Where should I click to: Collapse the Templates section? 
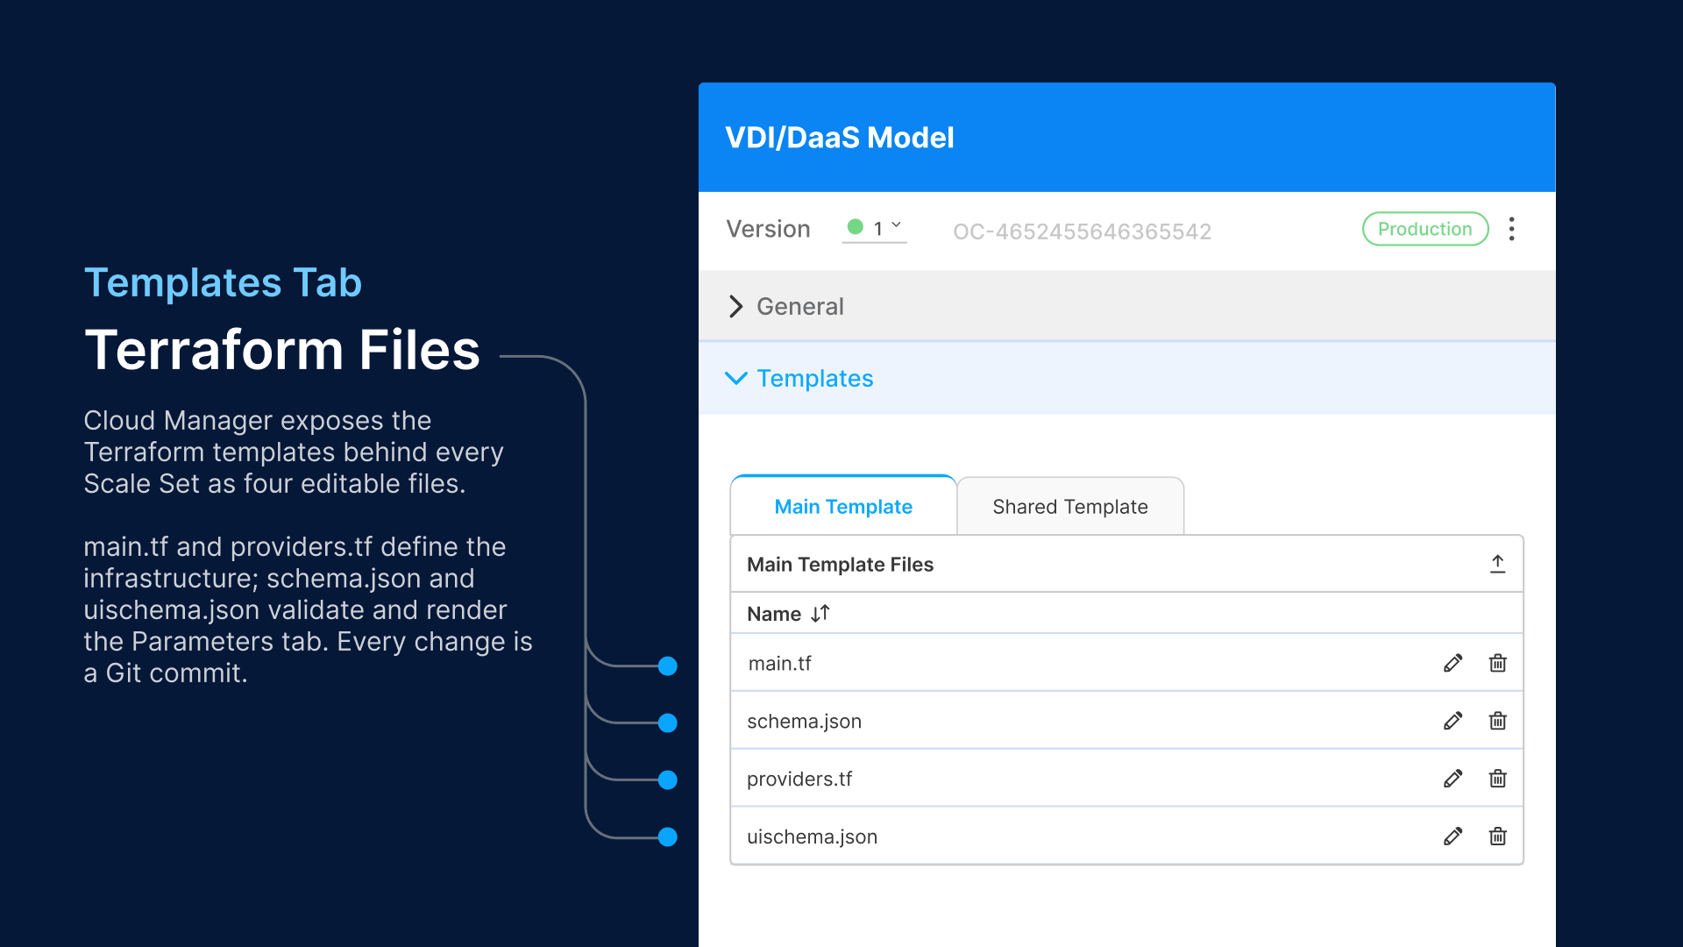(1126, 378)
